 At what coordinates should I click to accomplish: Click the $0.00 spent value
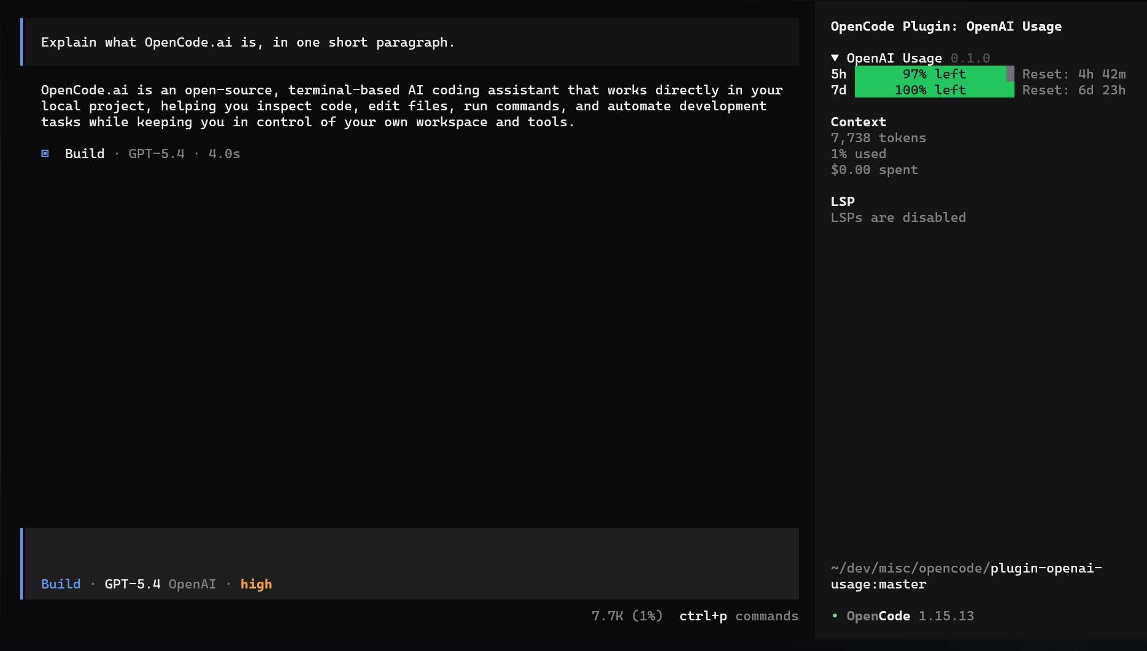(x=874, y=169)
